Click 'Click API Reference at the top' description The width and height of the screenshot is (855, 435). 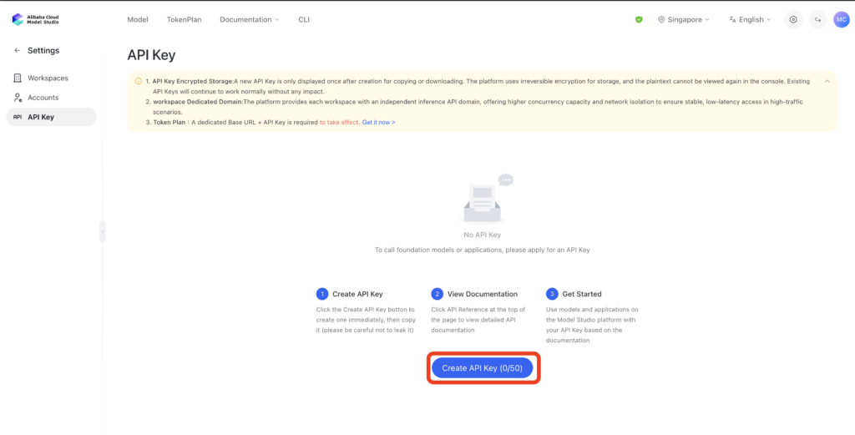click(478, 320)
